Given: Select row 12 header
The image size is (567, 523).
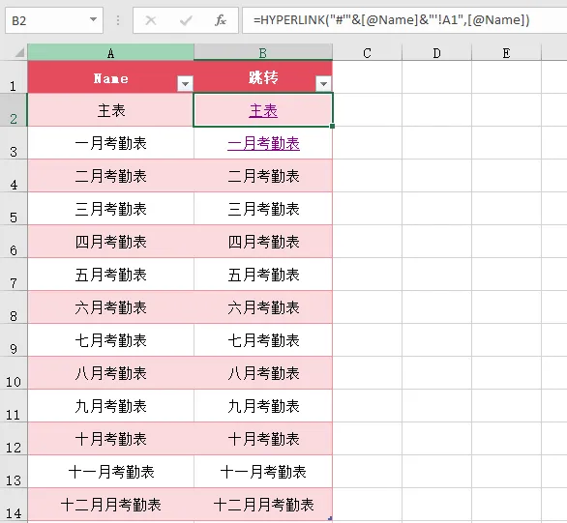Looking at the screenshot, I should pos(14,439).
